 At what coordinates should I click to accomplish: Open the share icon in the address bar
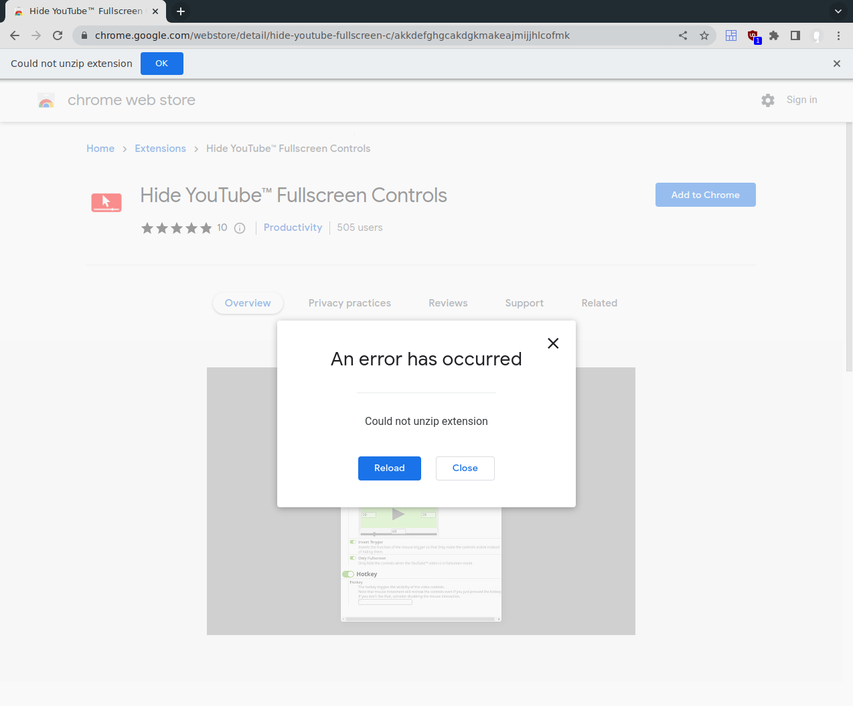(682, 35)
